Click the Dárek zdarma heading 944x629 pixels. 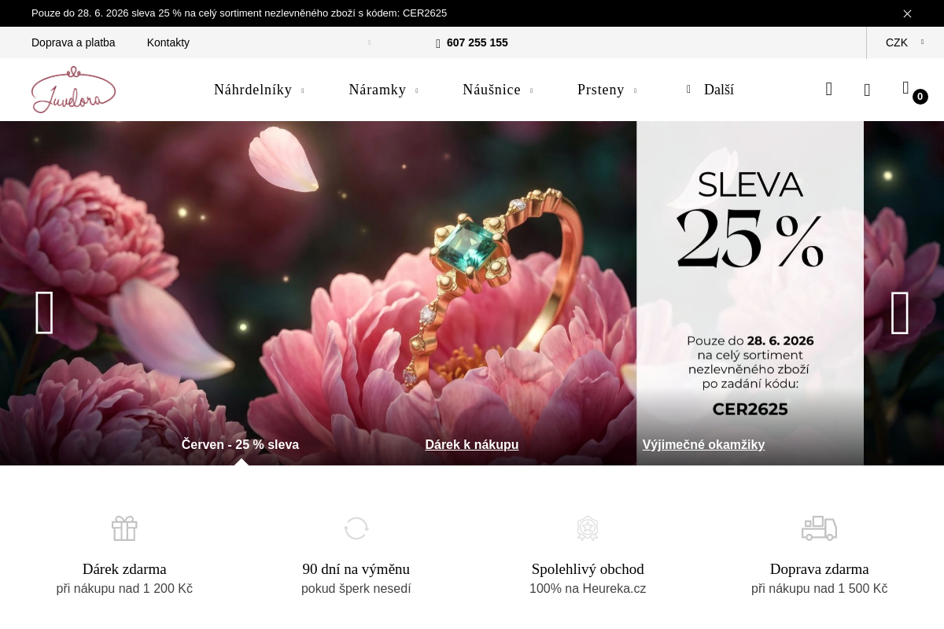point(124,569)
